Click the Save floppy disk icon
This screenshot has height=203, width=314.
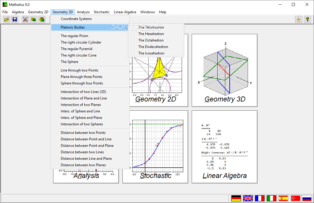pyautogui.click(x=15, y=19)
